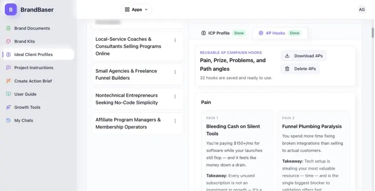Click the Pain section heading
The height and width of the screenshot is (191, 375).
click(x=206, y=103)
